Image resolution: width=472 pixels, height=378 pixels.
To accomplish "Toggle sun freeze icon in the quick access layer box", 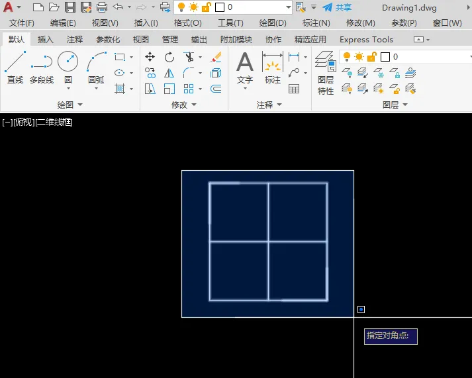I will (x=193, y=7).
